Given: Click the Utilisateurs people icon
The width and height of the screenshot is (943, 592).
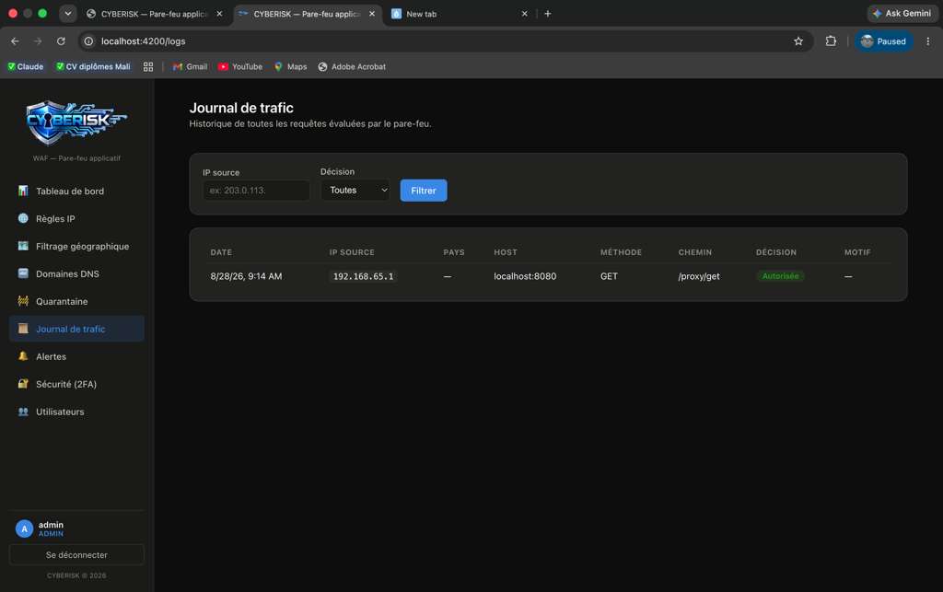Looking at the screenshot, I should 23,412.
